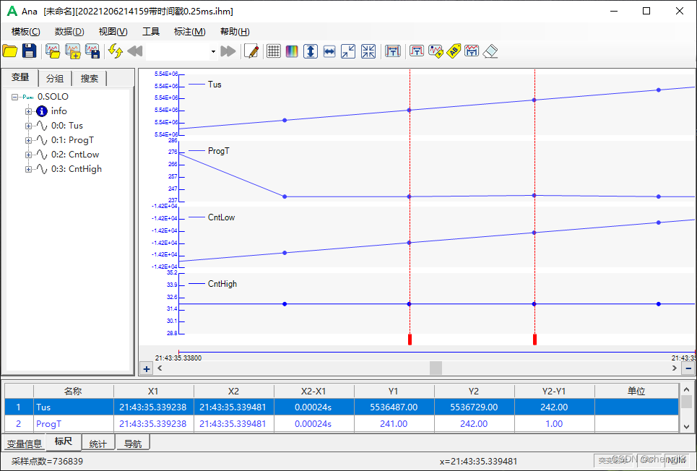This screenshot has height=471, width=697.
Task: Switch to the 搜索 tab
Action: (90, 79)
